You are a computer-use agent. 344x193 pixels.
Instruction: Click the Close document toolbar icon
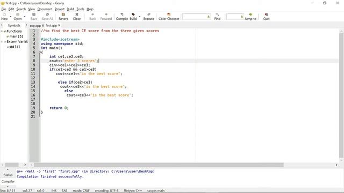(x=77, y=17)
